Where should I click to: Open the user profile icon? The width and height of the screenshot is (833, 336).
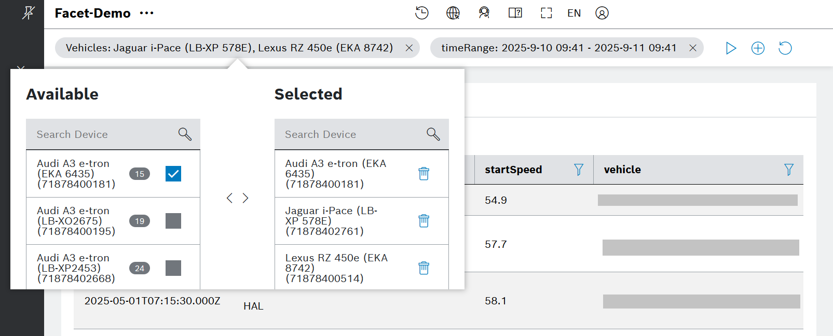602,13
